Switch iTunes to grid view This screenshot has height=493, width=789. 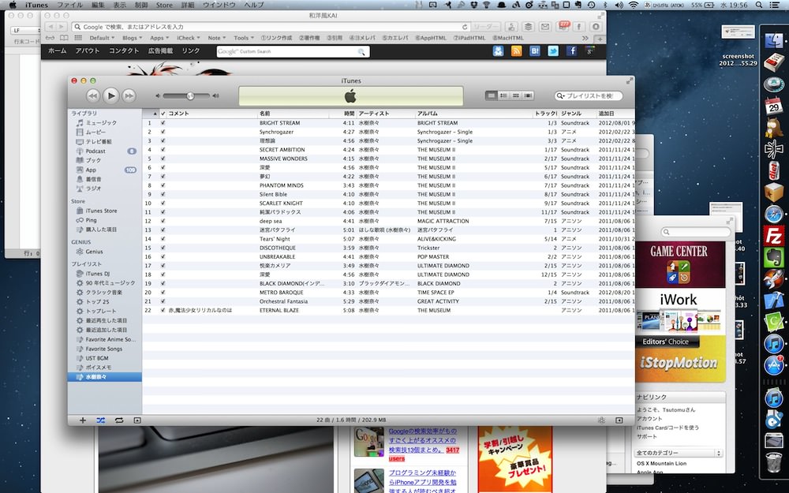tap(516, 95)
